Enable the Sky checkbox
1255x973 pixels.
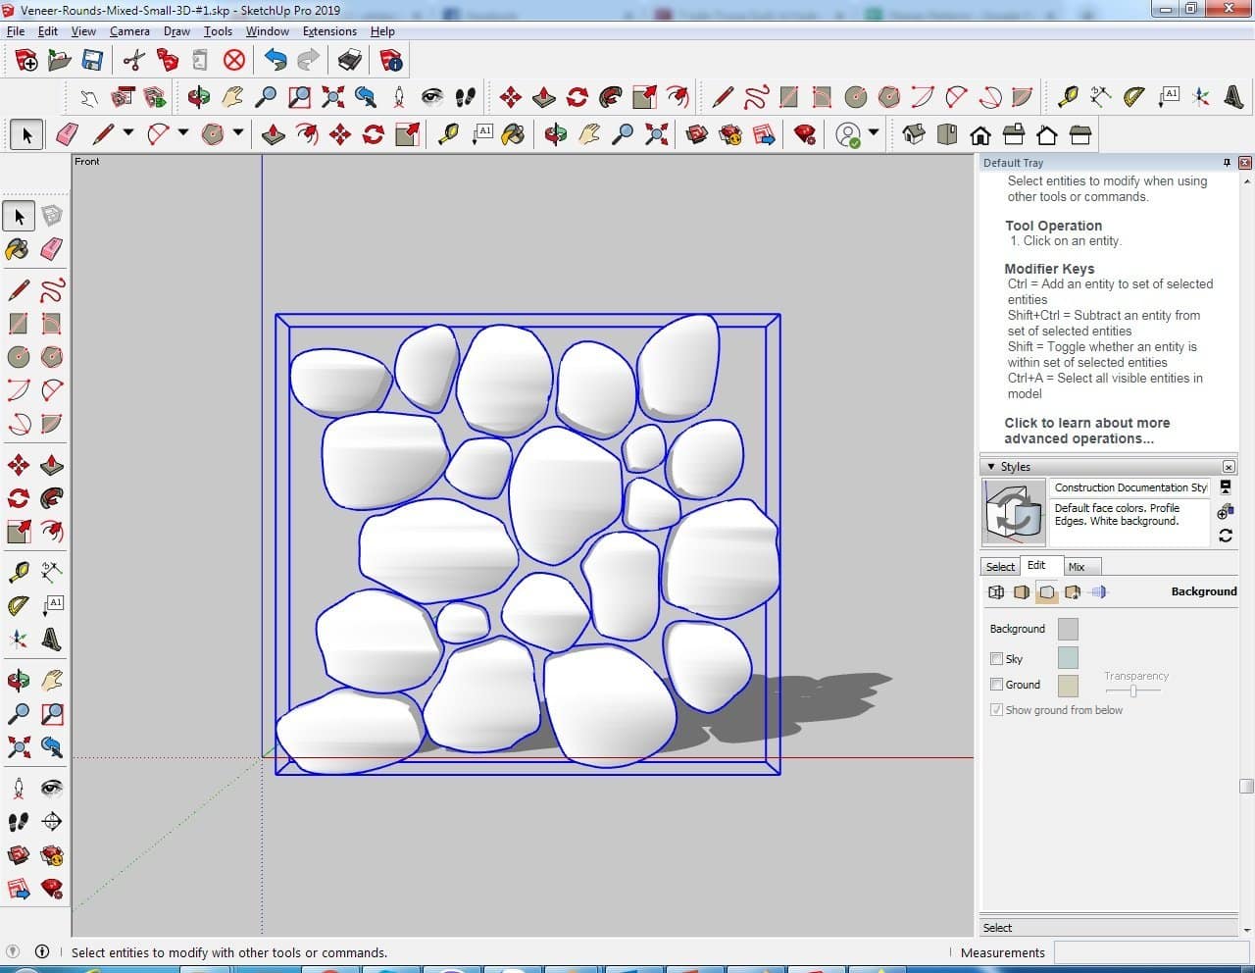point(996,659)
